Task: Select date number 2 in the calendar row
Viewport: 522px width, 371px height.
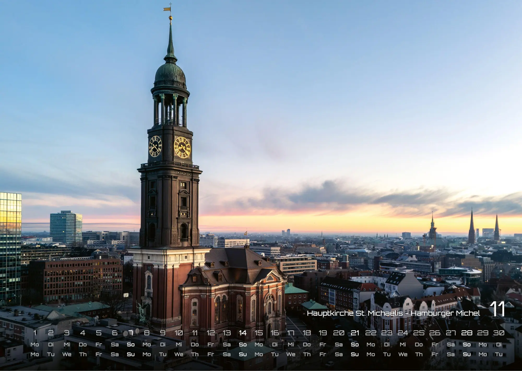Action: click(51, 333)
